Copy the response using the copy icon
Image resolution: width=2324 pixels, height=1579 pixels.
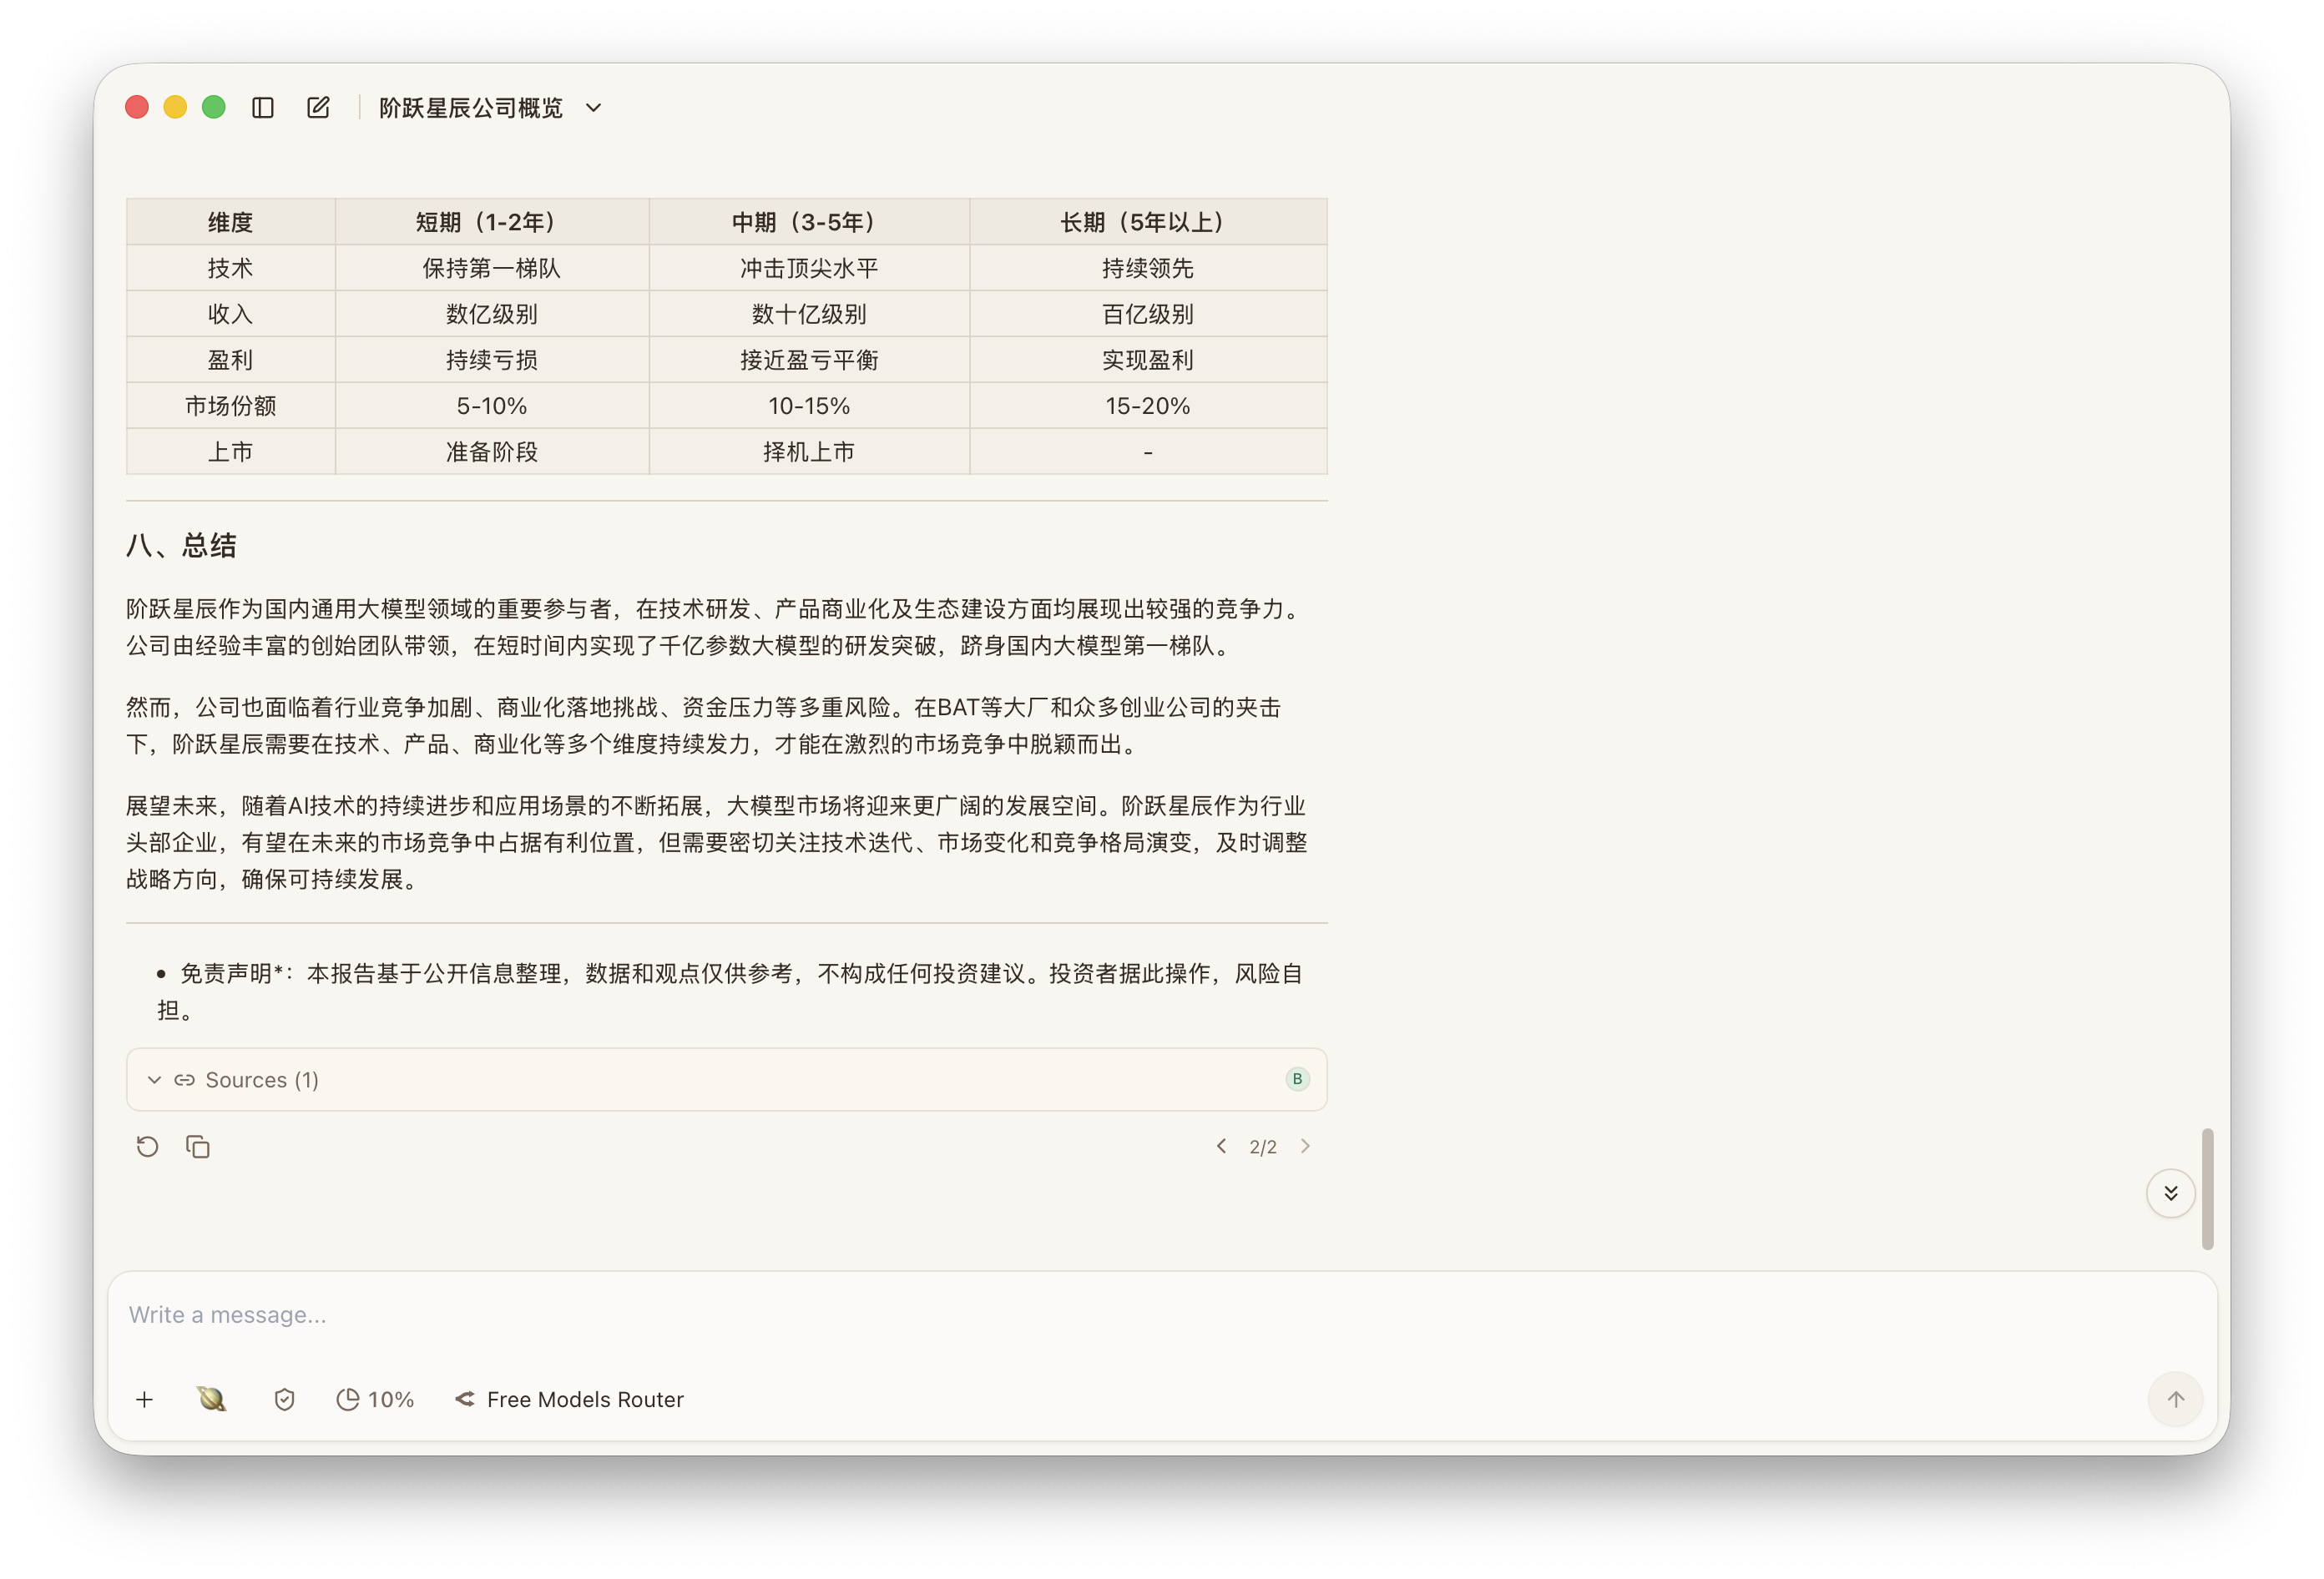[x=197, y=1146]
